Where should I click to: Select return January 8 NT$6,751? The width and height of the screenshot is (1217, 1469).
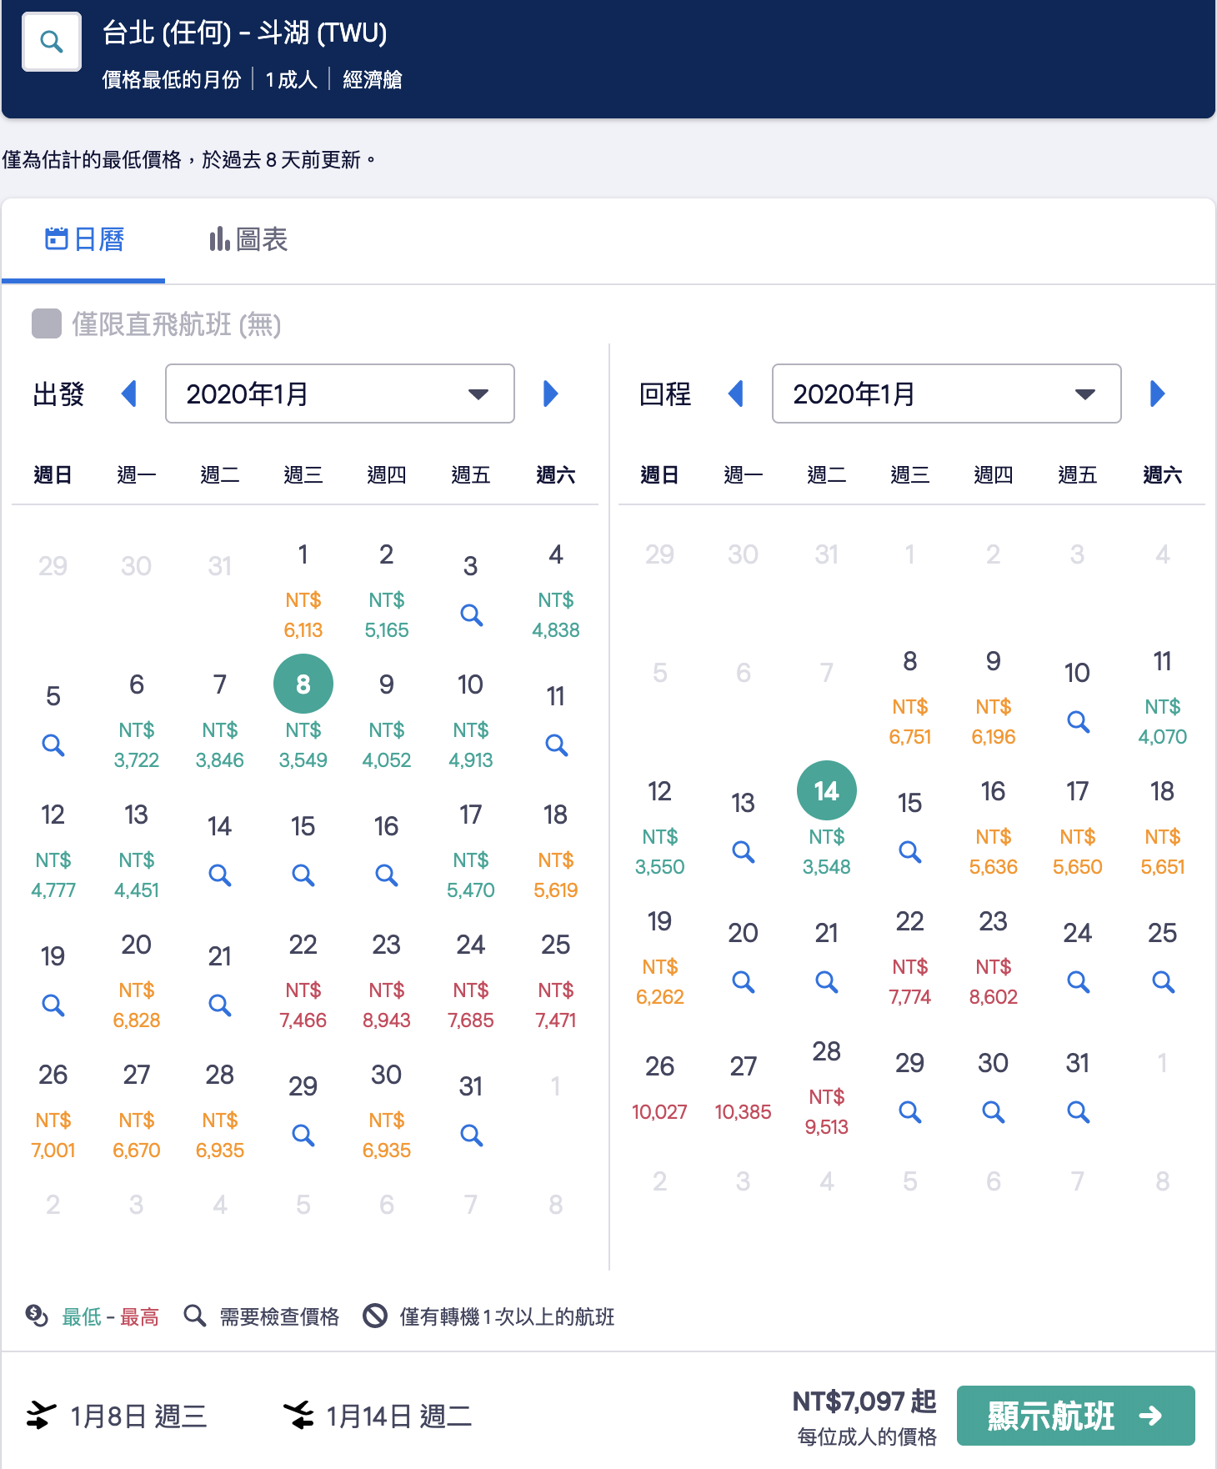910,698
